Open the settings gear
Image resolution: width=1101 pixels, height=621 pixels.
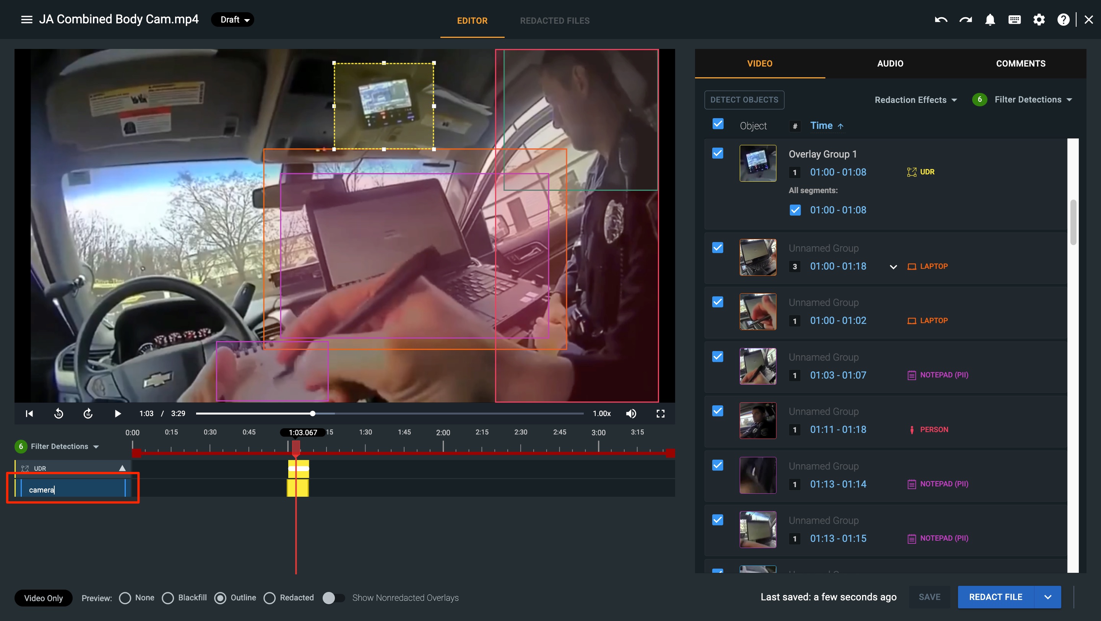click(x=1039, y=20)
